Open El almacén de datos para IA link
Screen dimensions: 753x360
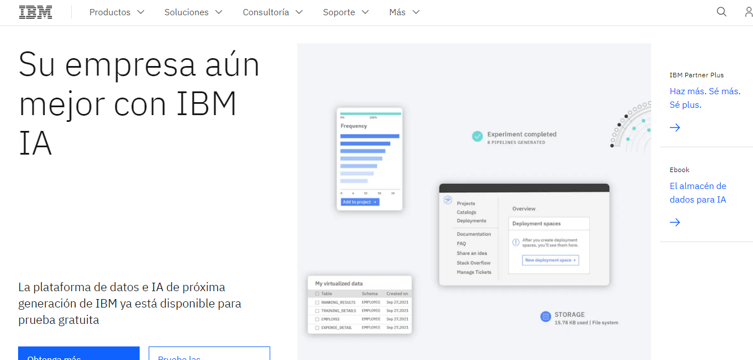[698, 193]
